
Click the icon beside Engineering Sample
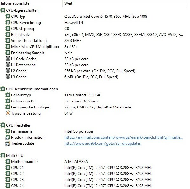pyautogui.click(x=8, y=52)
